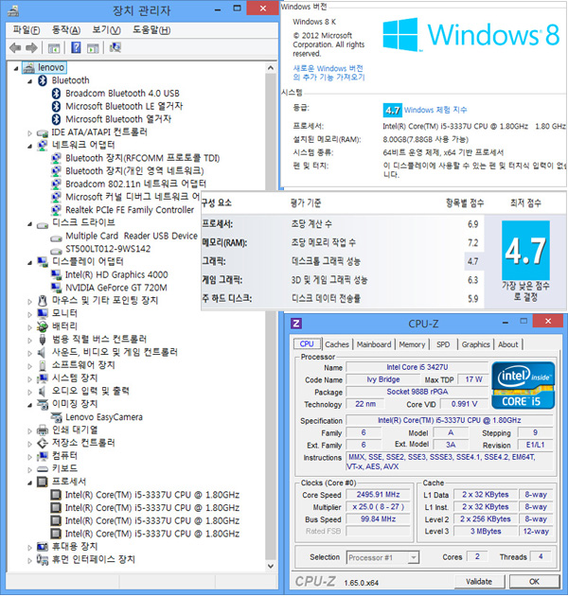The width and height of the screenshot is (568, 597).
Task: Click the Forward arrow in Device Manager toolbar
Action: 31,47
